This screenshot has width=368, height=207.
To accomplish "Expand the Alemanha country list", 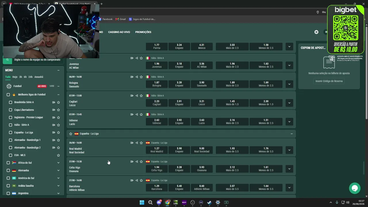I will (x=58, y=170).
